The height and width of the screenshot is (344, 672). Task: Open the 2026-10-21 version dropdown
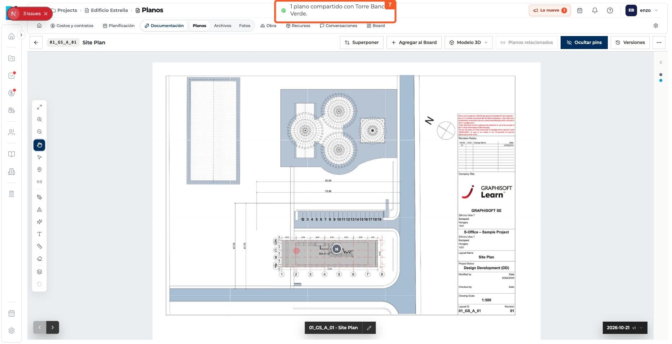coord(625,328)
